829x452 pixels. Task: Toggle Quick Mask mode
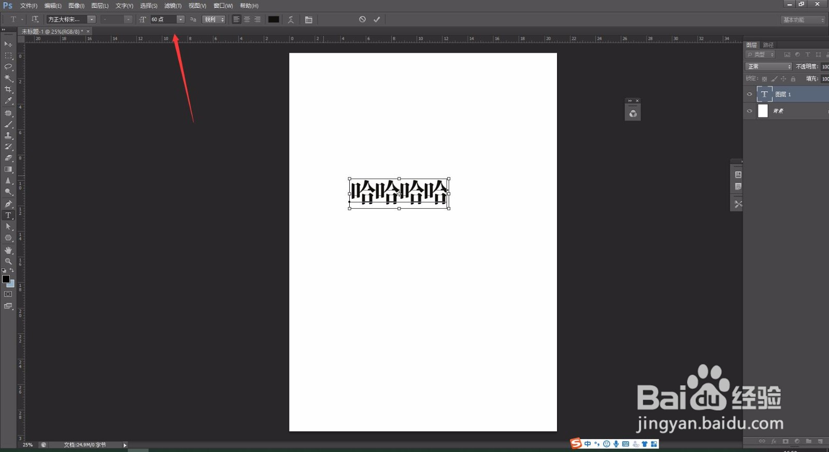[8, 294]
